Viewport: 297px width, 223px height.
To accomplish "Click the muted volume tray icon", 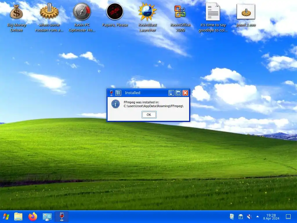I will click(x=249, y=217).
